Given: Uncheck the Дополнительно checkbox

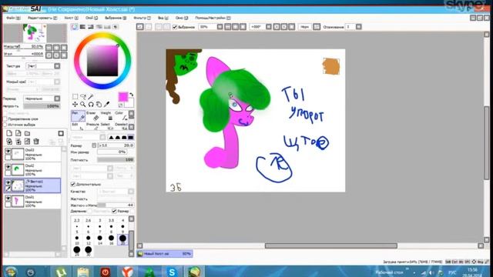Looking at the screenshot, I should [73, 185].
